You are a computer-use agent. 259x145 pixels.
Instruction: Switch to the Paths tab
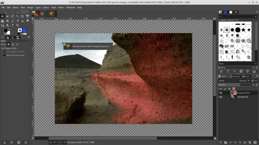click(246, 76)
